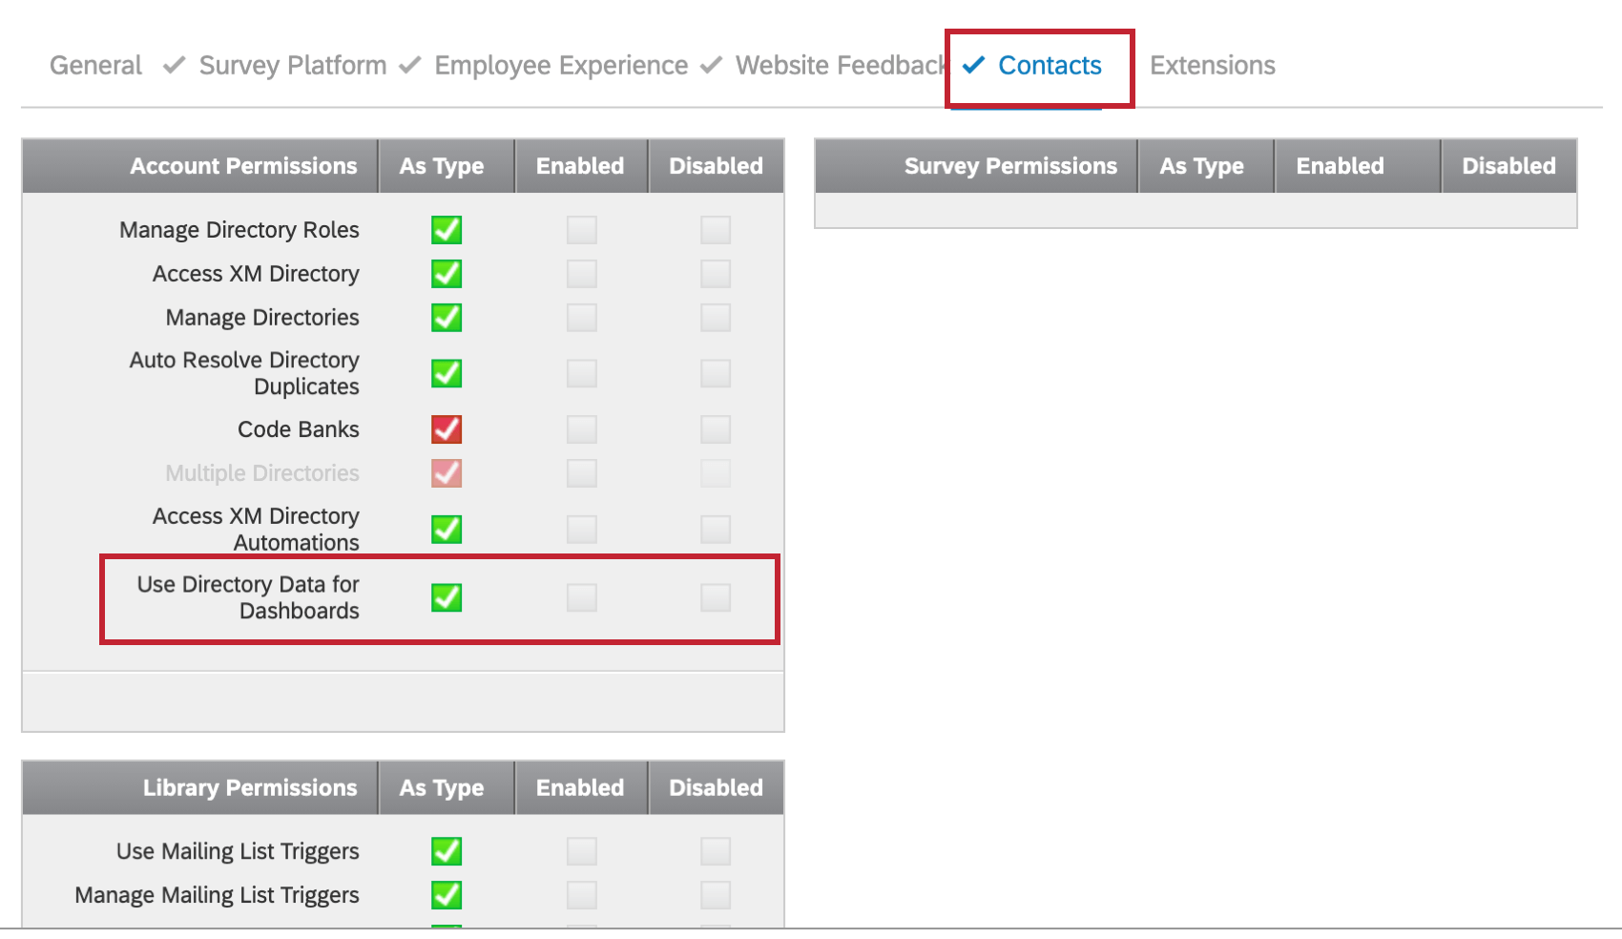
Task: Switch to the Contacts tab
Action: 1050,65
